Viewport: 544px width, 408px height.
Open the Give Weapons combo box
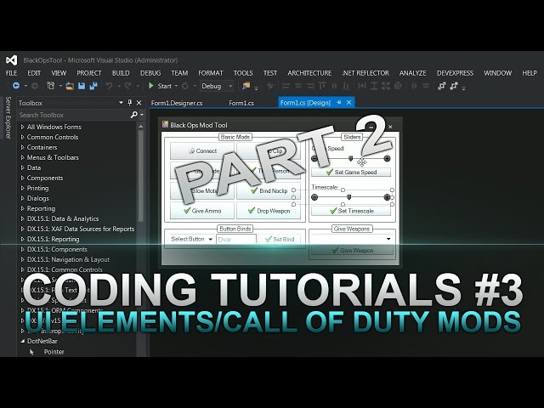(353, 239)
